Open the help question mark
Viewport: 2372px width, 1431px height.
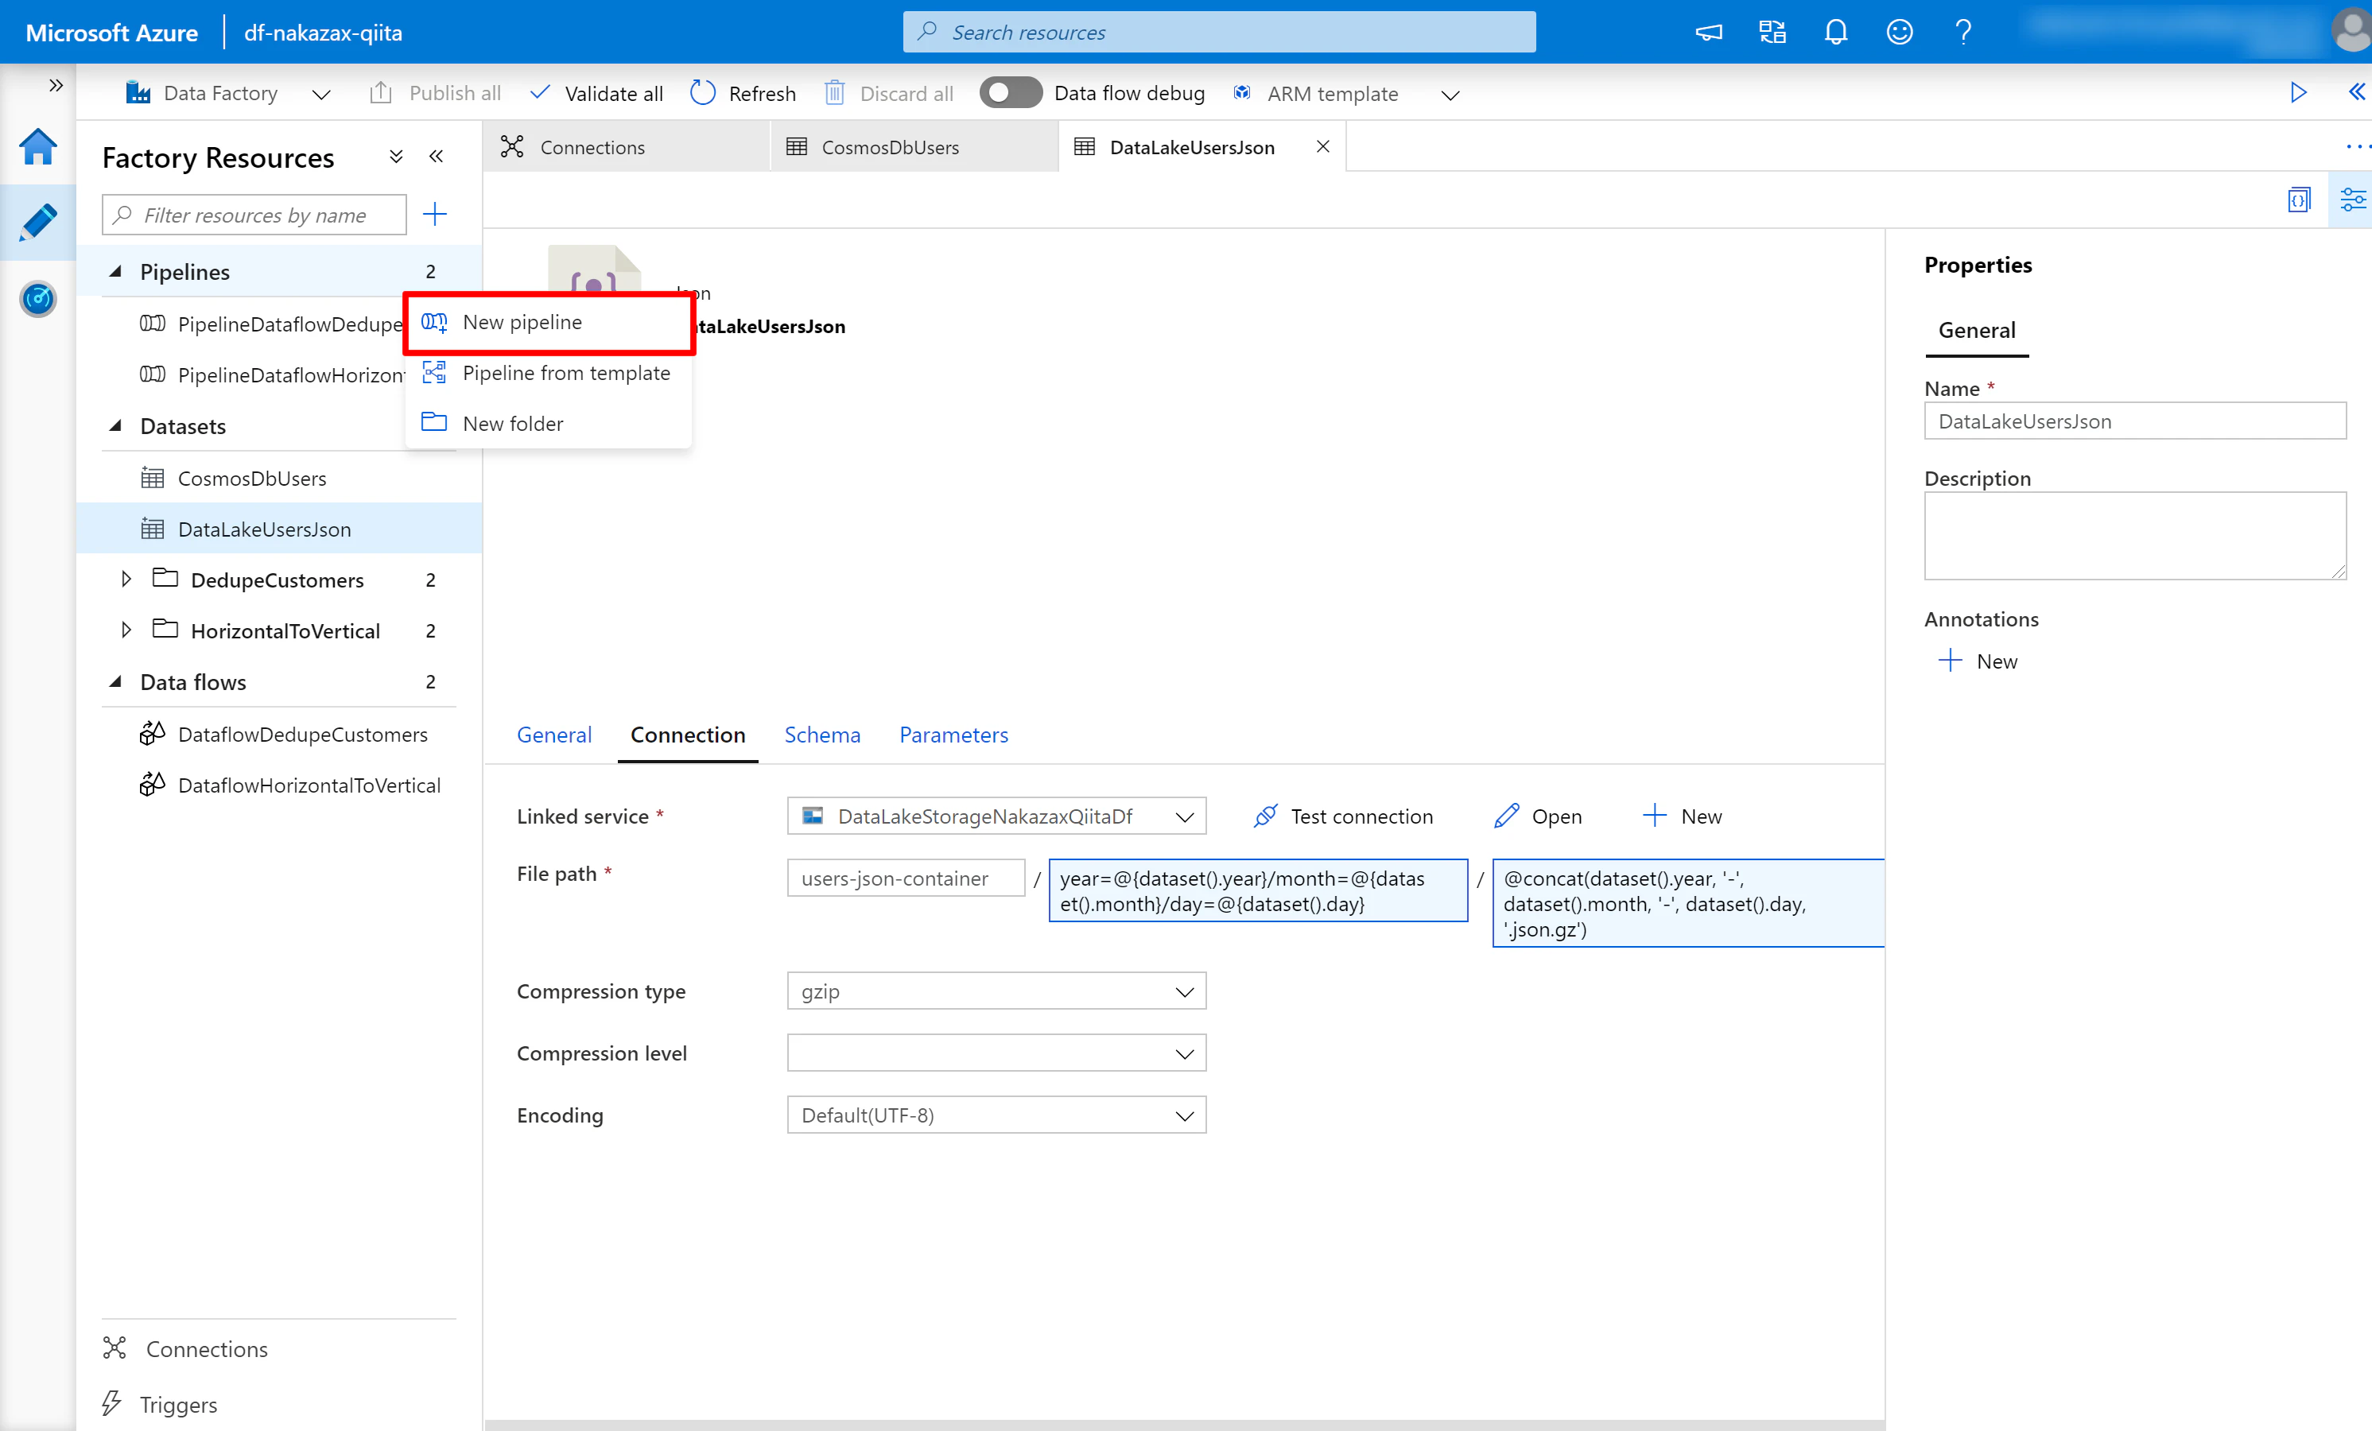[1962, 33]
